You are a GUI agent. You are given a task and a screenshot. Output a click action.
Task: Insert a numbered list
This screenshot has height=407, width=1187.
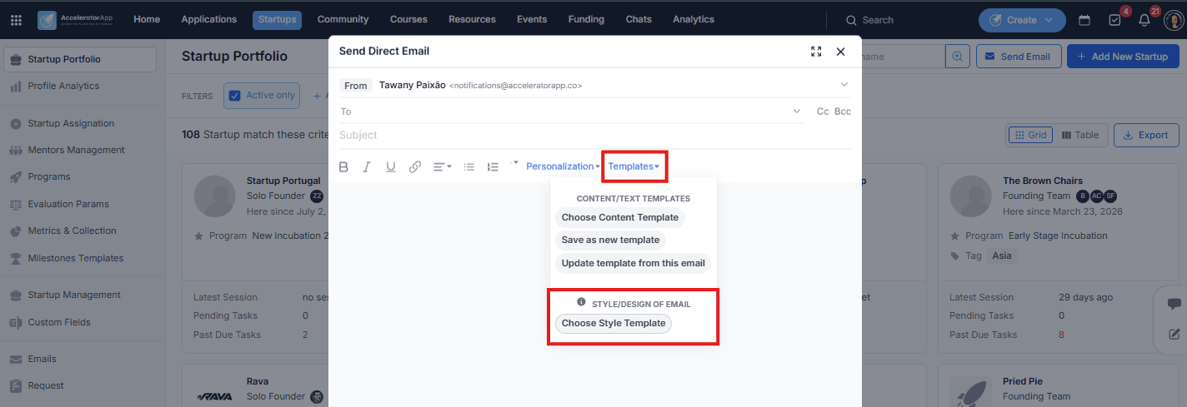tap(493, 166)
